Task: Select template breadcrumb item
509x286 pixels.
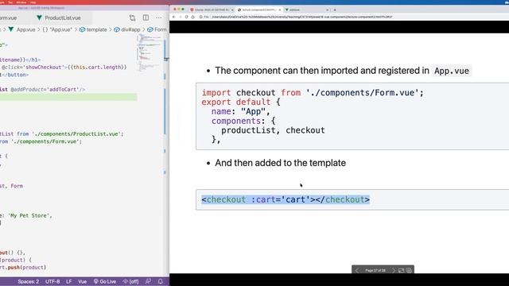Action: (93, 29)
